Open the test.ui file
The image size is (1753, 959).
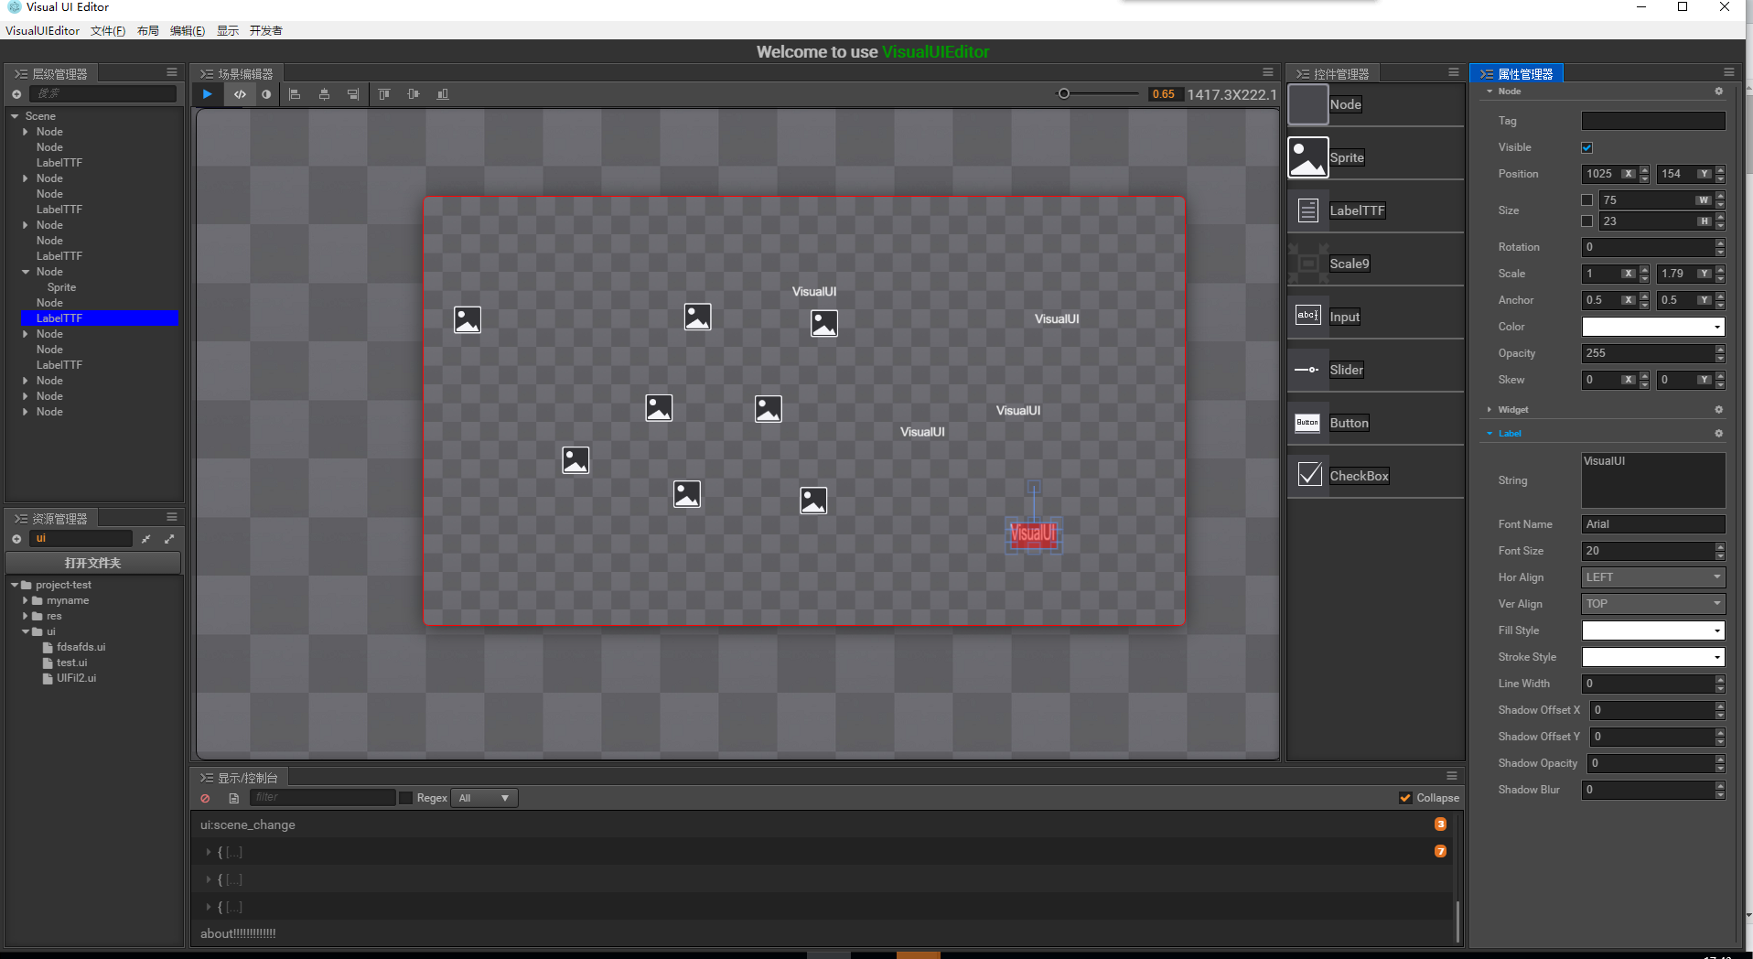point(71,663)
